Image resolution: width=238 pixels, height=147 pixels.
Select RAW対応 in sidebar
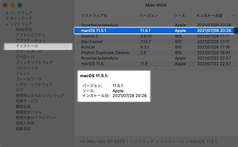pyautogui.click(x=24, y=29)
